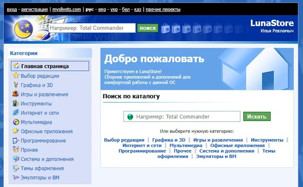Screen dimensions: 303x187
Task: Click the house illustration in welcome banner
Action: coord(255,69)
